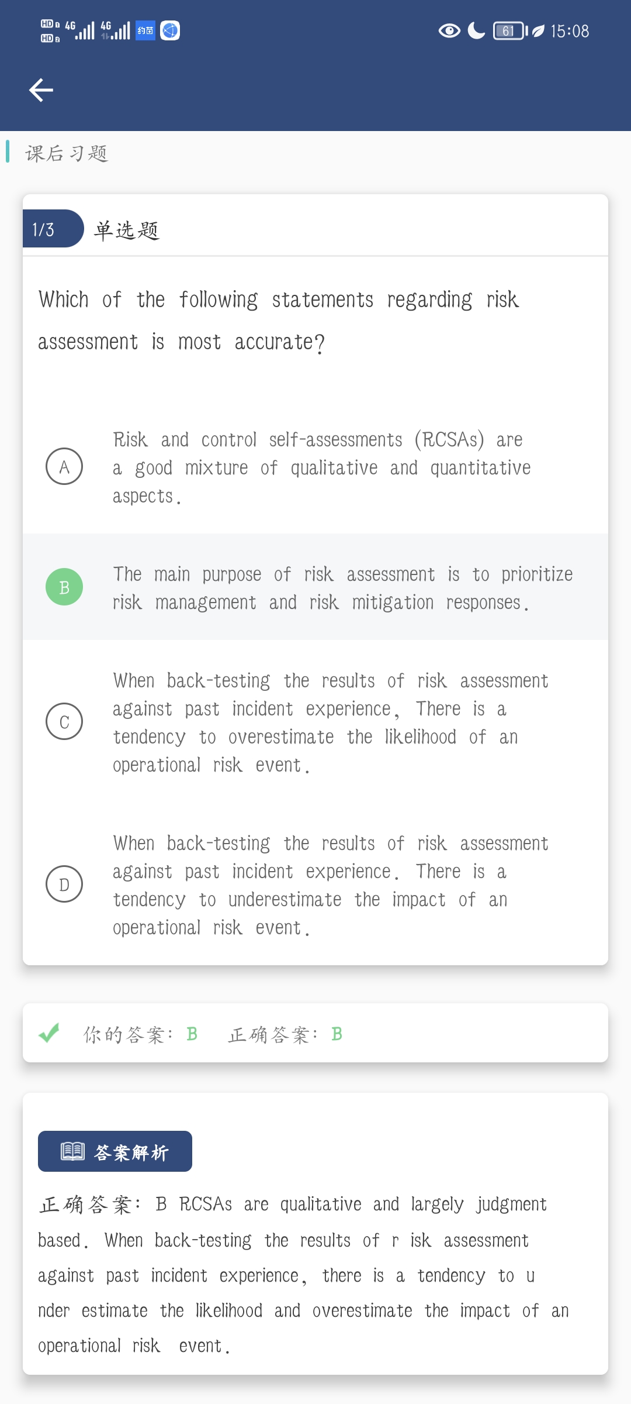This screenshot has width=631, height=1404.
Task: Tap option A RCSAs statement text
Action: click(x=321, y=467)
